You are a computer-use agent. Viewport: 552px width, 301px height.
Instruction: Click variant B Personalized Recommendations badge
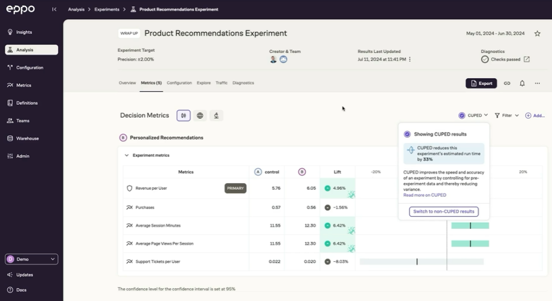(x=123, y=138)
